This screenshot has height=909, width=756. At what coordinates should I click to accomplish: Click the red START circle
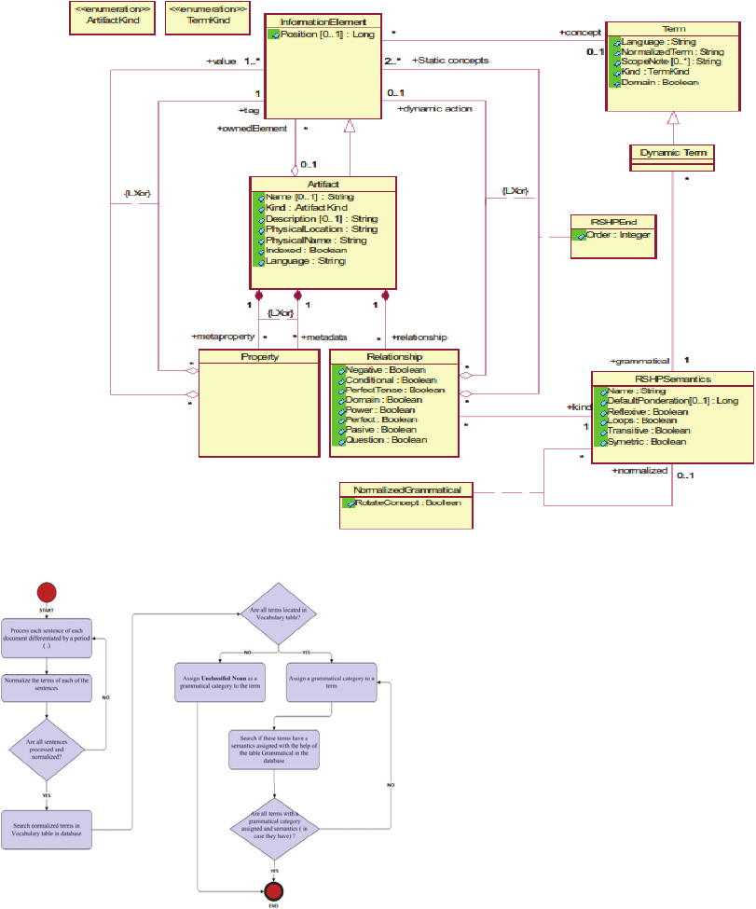coord(46,592)
